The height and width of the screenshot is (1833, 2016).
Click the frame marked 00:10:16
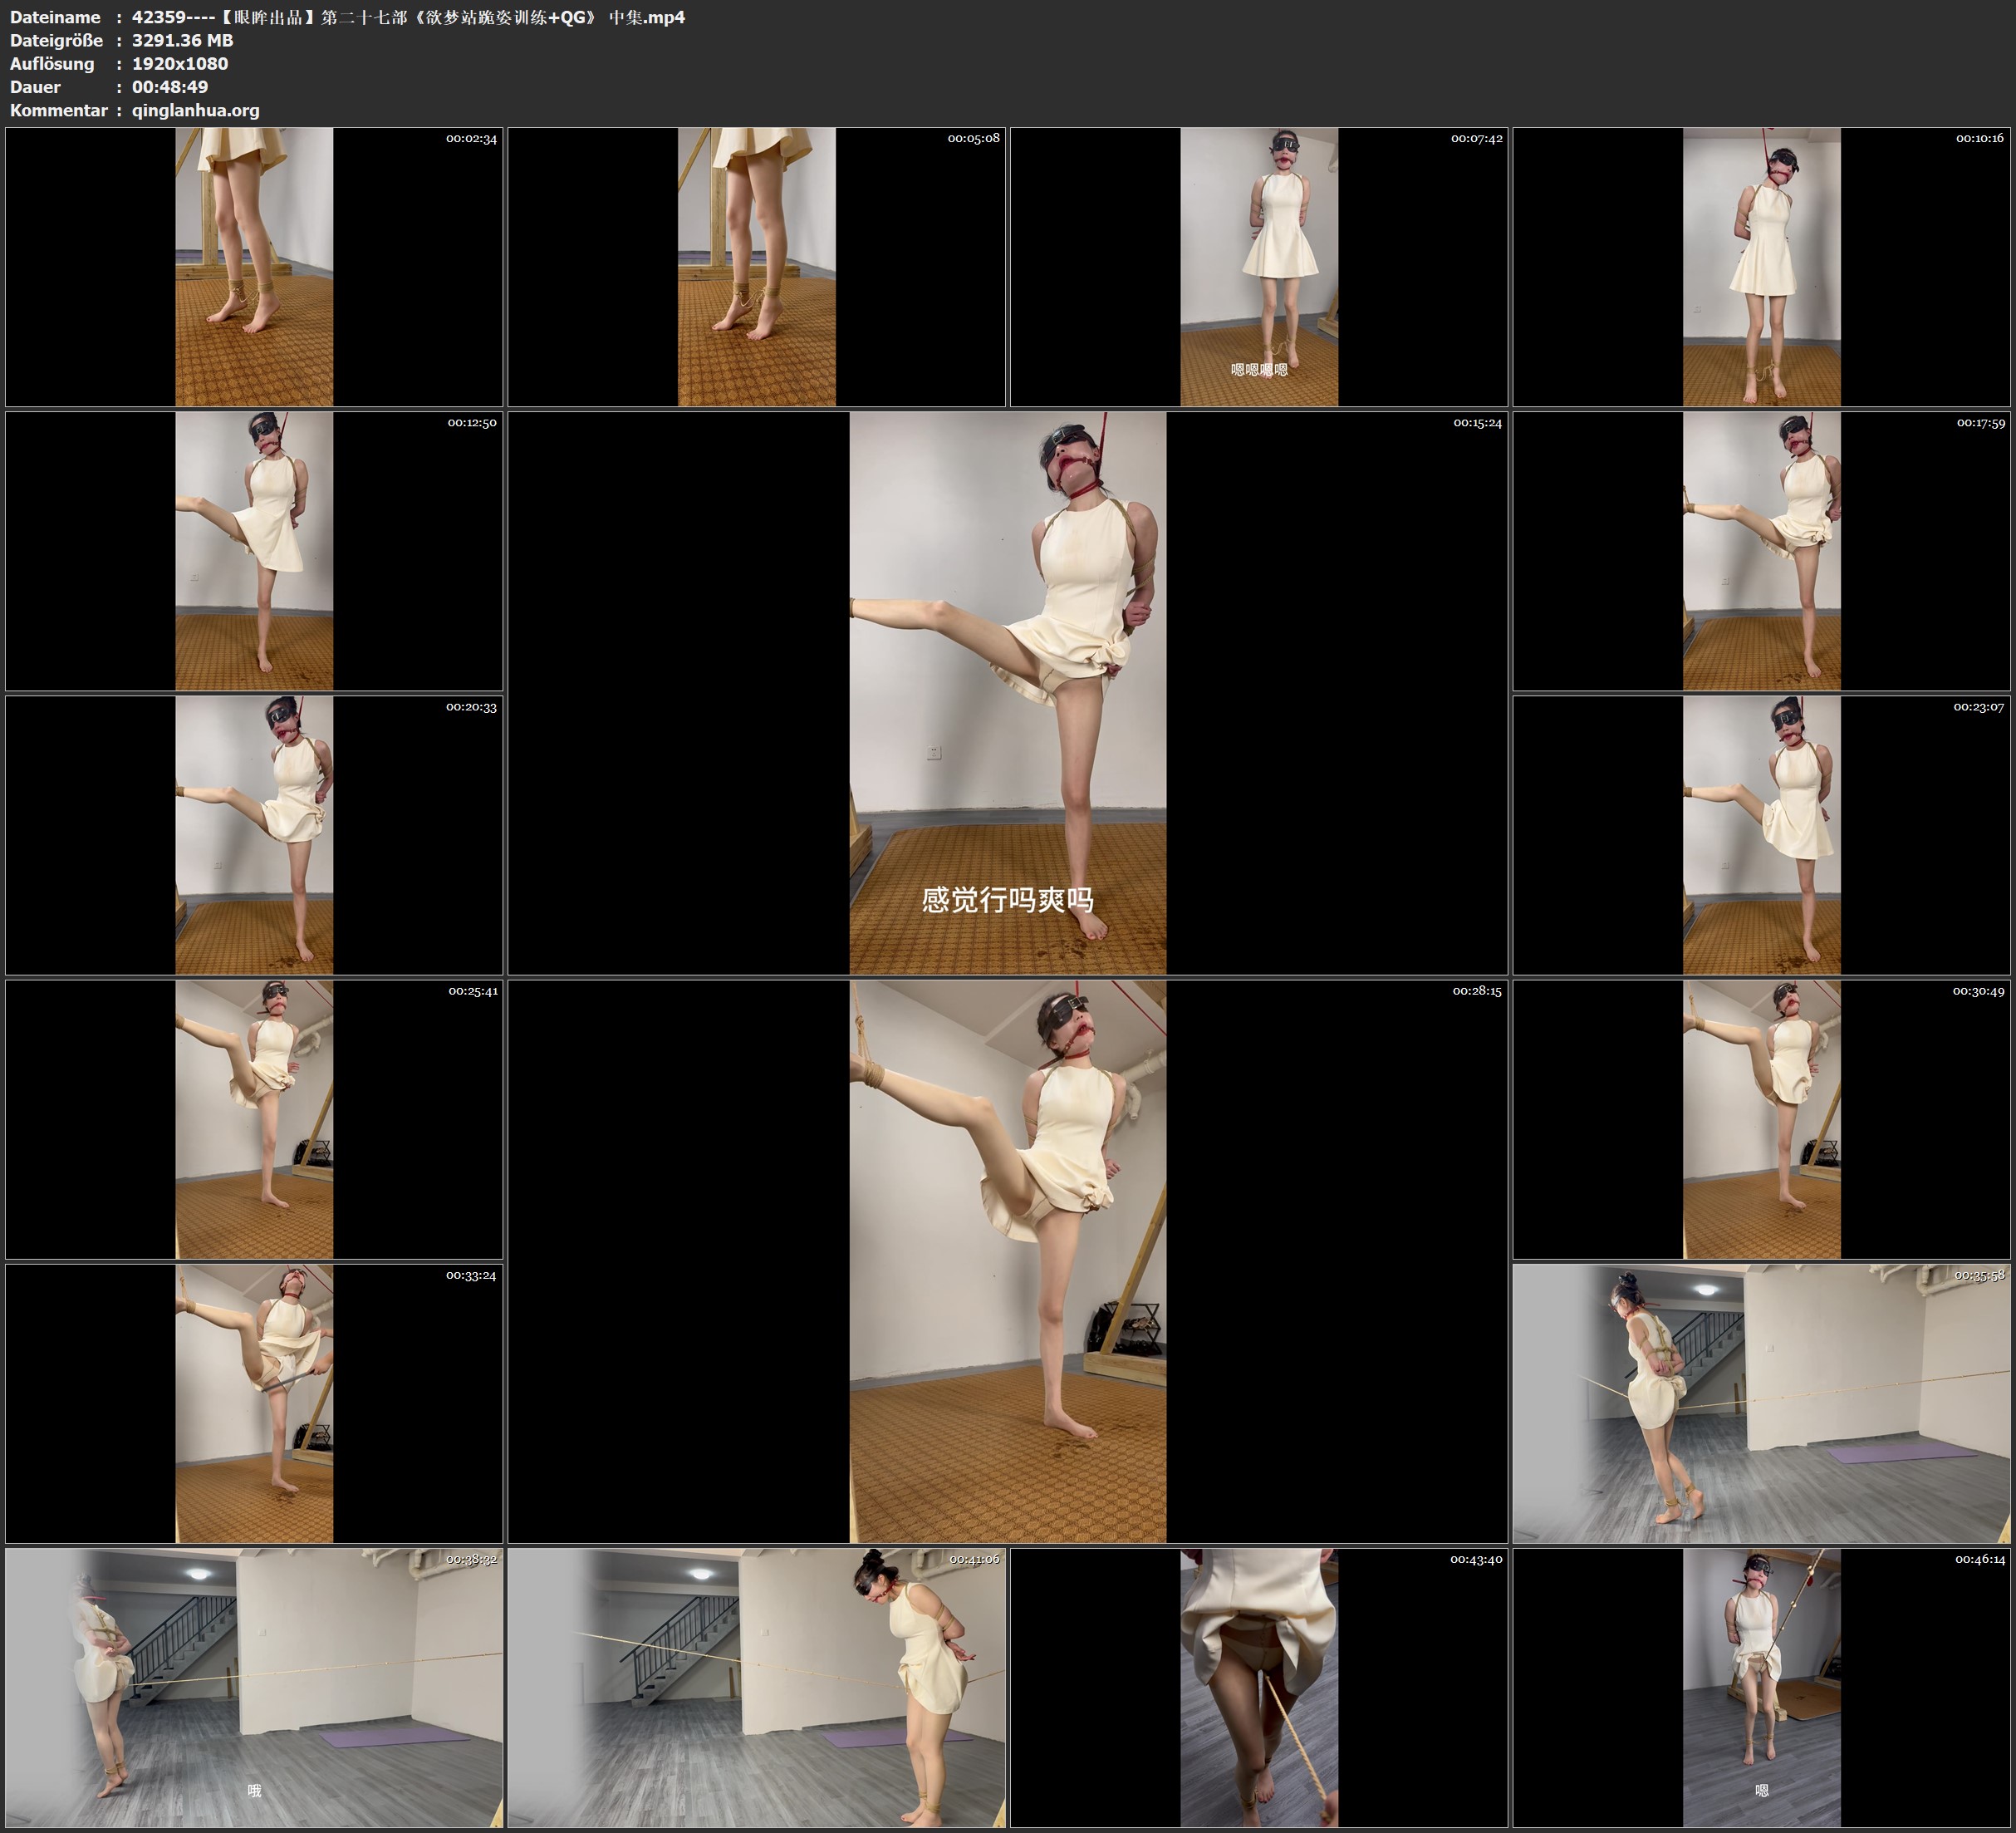tap(1761, 266)
